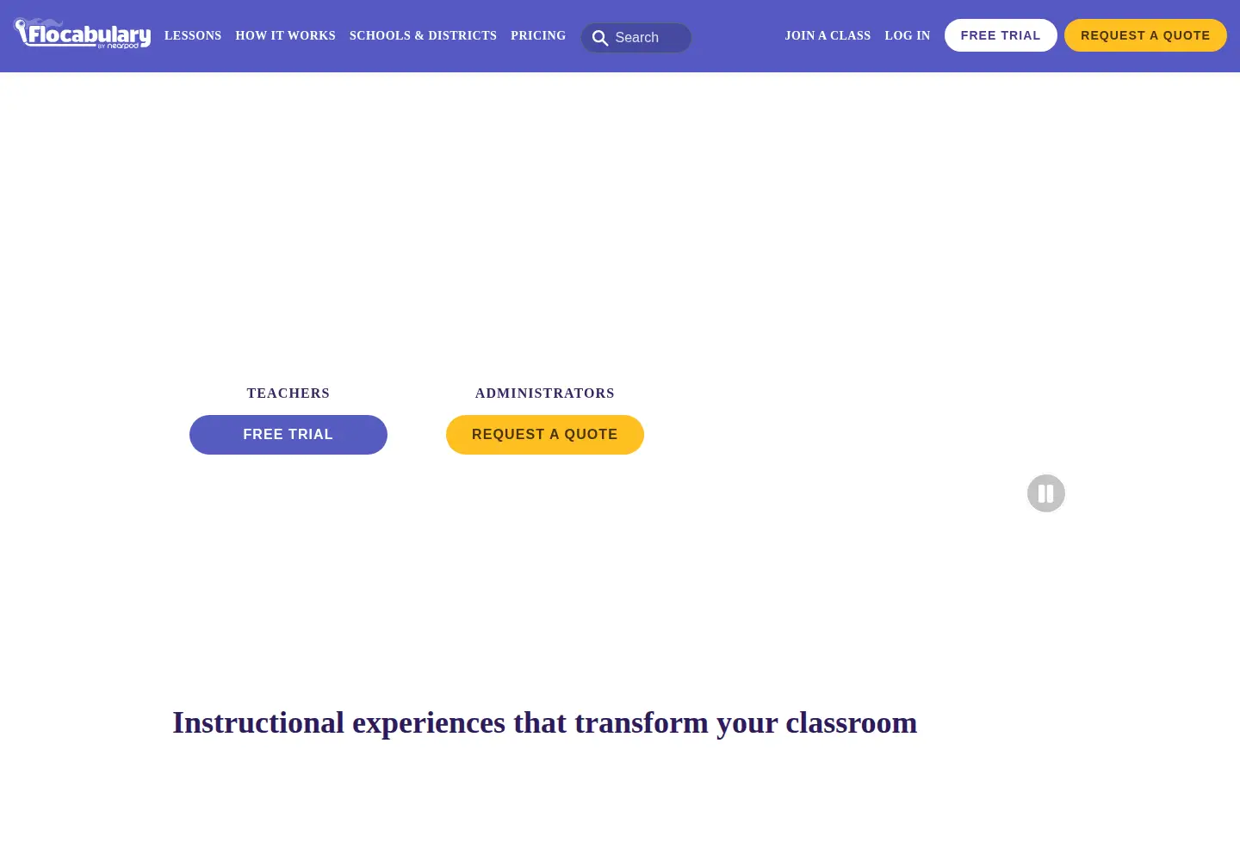Open the How It Works menu item
This screenshot has width=1240, height=861.
click(x=285, y=35)
